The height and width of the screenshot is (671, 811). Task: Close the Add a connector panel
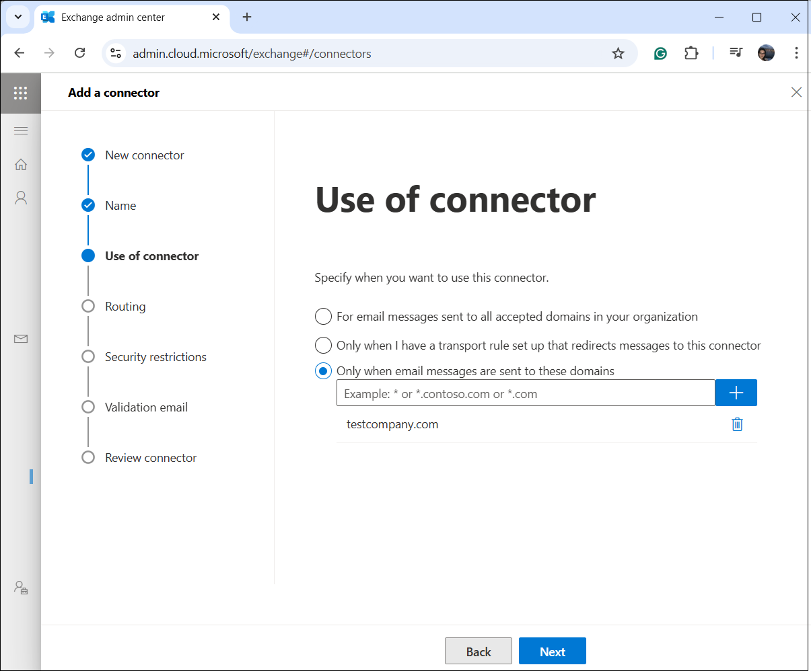[x=796, y=92]
